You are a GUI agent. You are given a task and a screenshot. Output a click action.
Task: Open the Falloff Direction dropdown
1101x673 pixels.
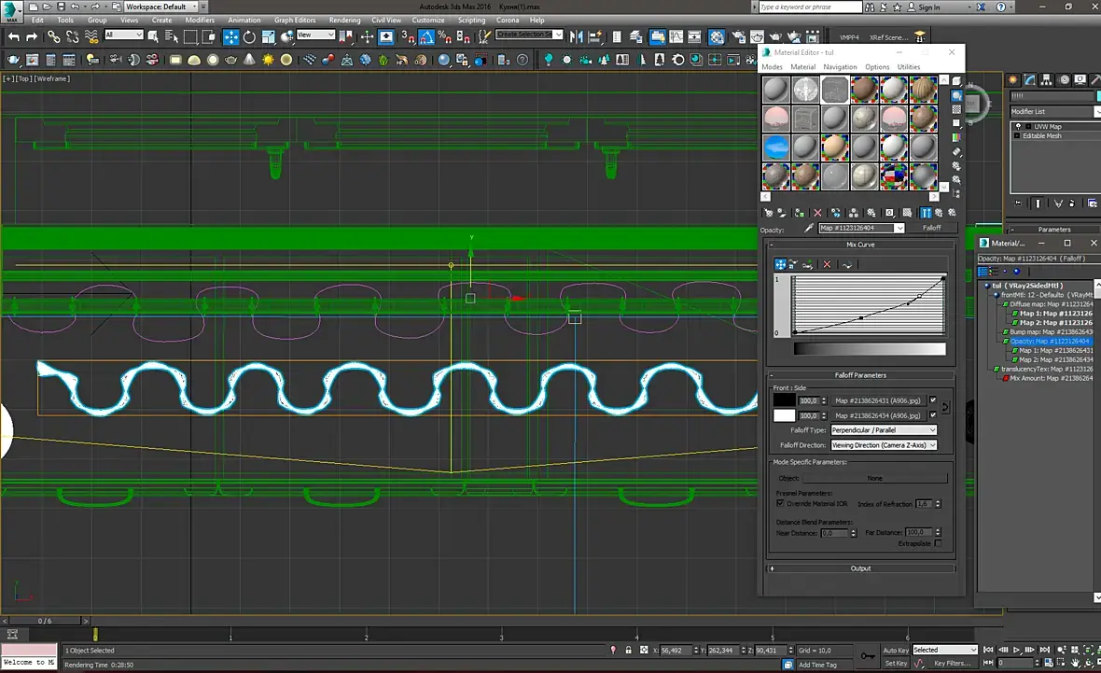point(884,445)
